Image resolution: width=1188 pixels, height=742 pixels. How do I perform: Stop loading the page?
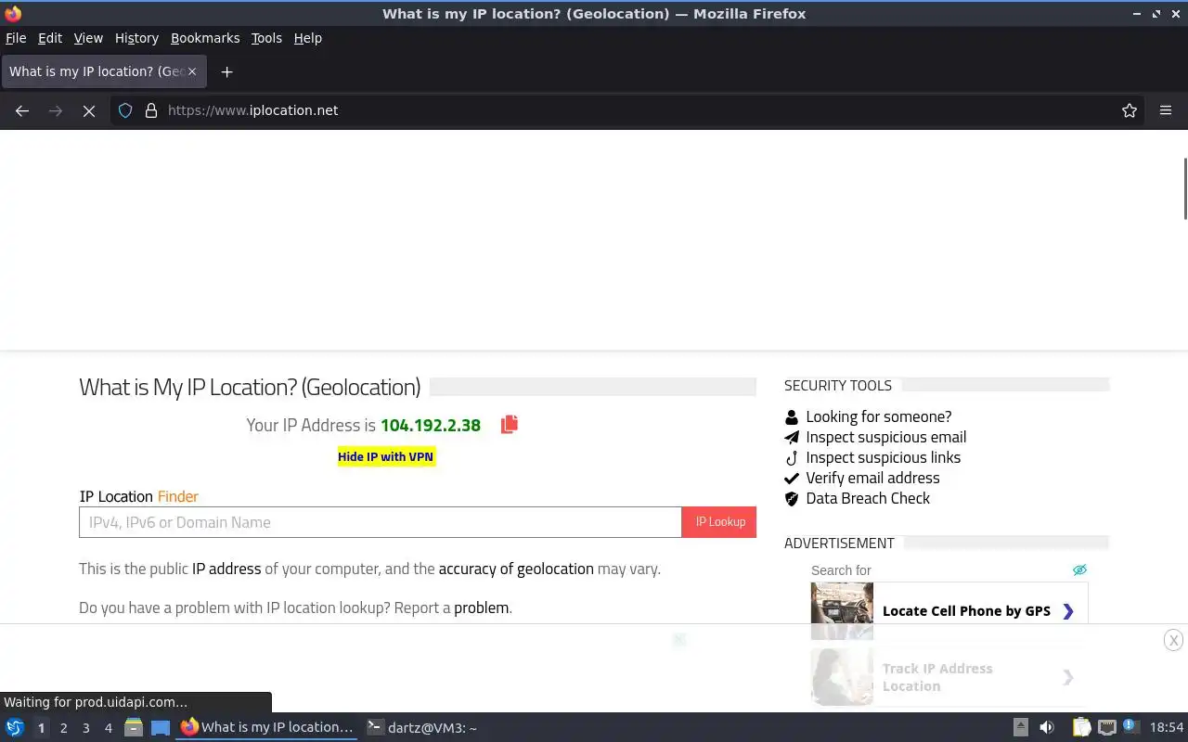89,110
